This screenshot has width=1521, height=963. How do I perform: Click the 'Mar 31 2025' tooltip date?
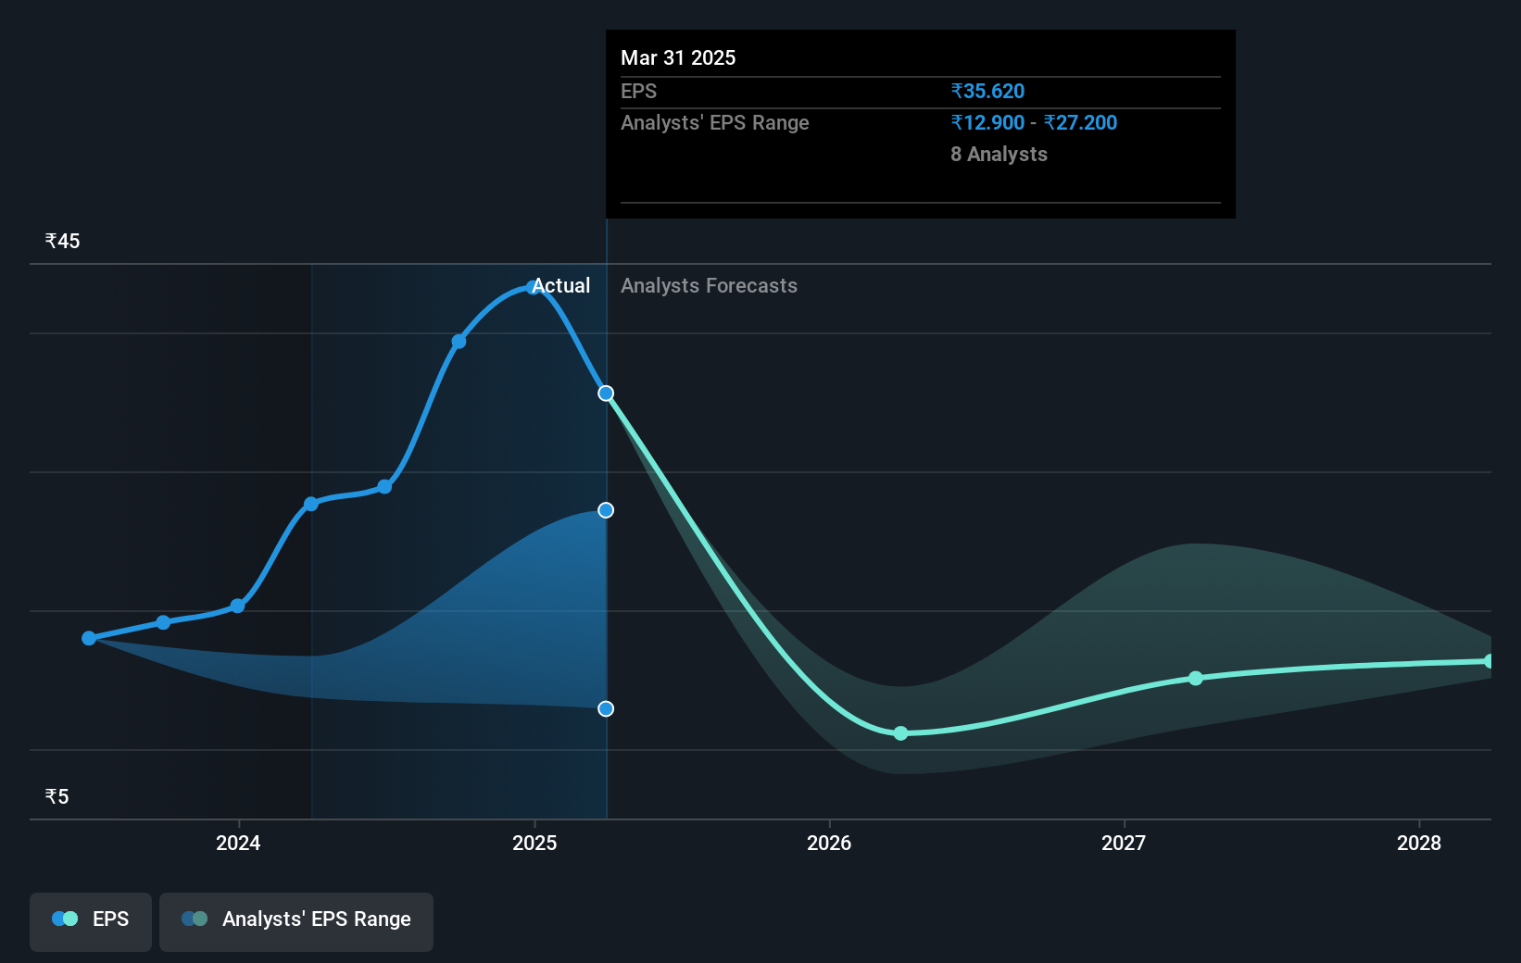[678, 57]
